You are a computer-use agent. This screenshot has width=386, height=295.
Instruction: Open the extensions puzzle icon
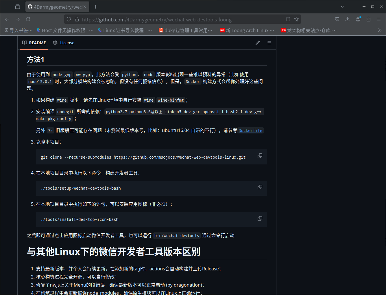(x=368, y=19)
